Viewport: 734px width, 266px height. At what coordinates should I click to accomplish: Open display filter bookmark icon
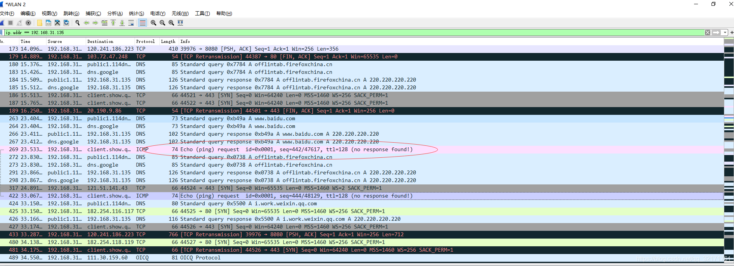2,32
